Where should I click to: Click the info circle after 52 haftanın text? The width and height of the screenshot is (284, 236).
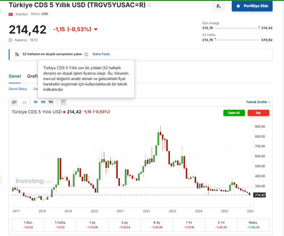(86, 54)
